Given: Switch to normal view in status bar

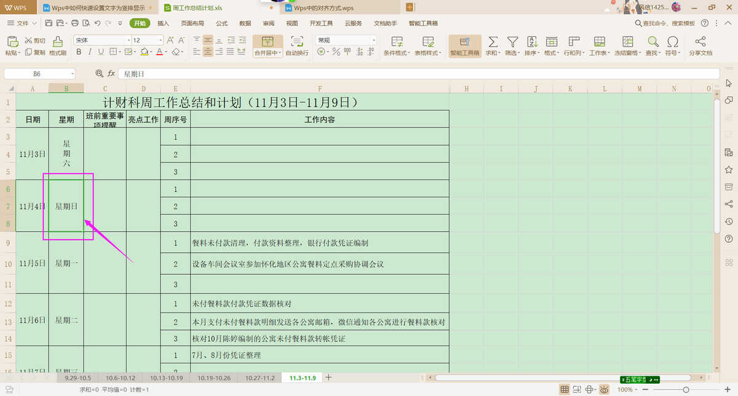Looking at the screenshot, I should point(565,389).
